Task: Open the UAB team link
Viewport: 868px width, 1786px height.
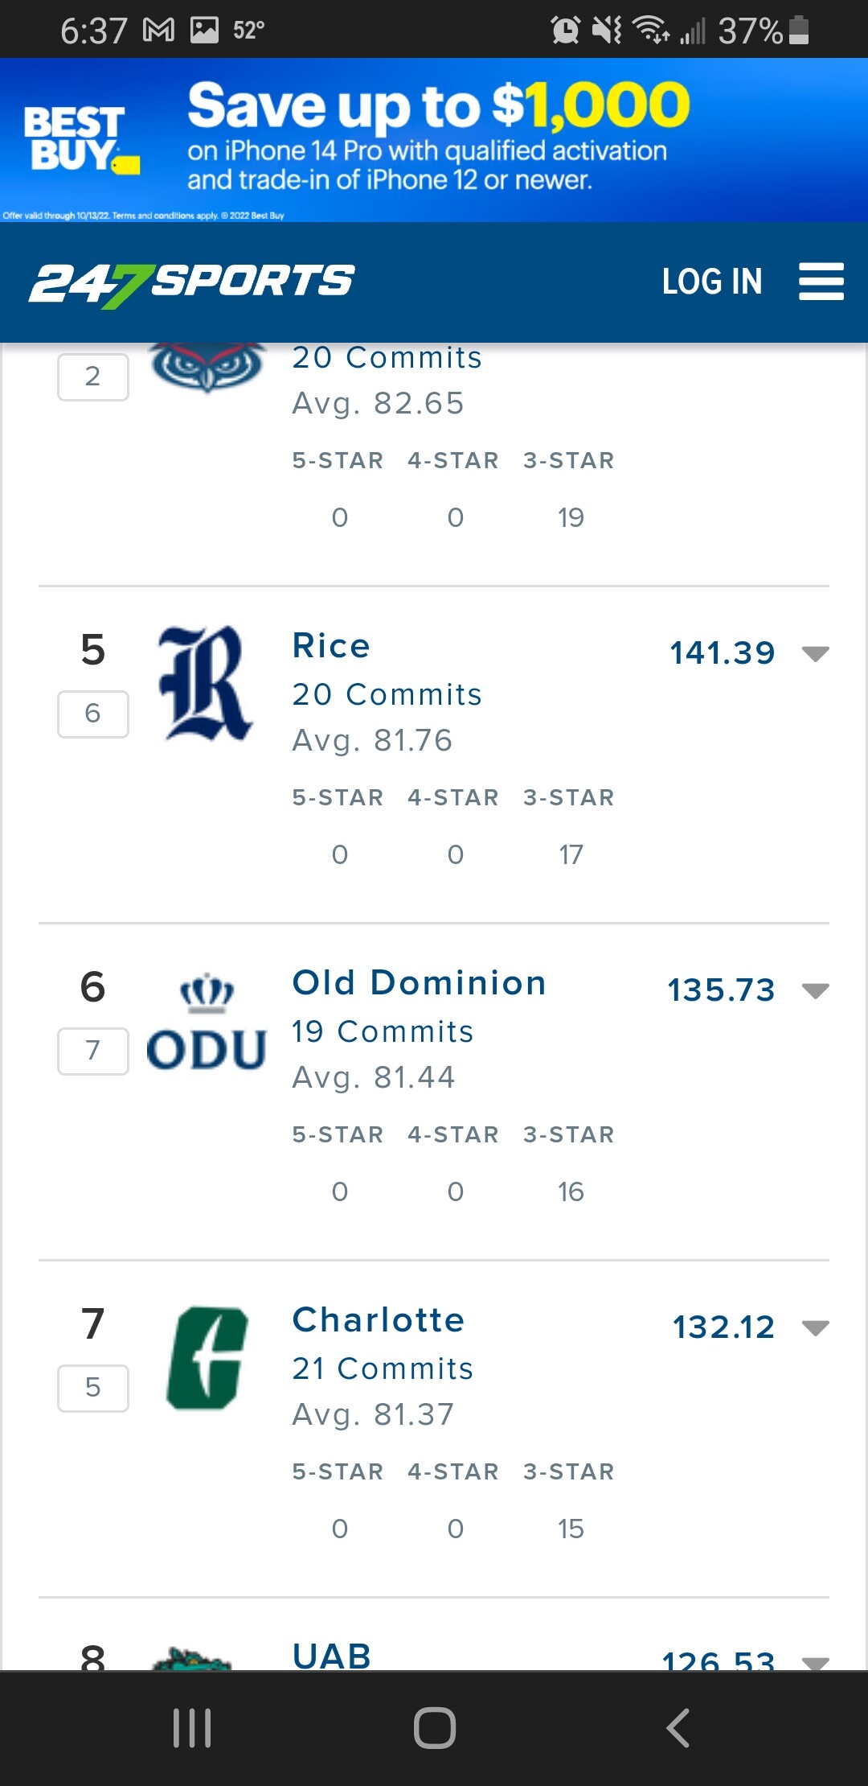Action: [x=332, y=1656]
